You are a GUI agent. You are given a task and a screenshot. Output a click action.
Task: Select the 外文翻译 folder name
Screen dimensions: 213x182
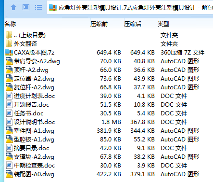(x=25, y=44)
